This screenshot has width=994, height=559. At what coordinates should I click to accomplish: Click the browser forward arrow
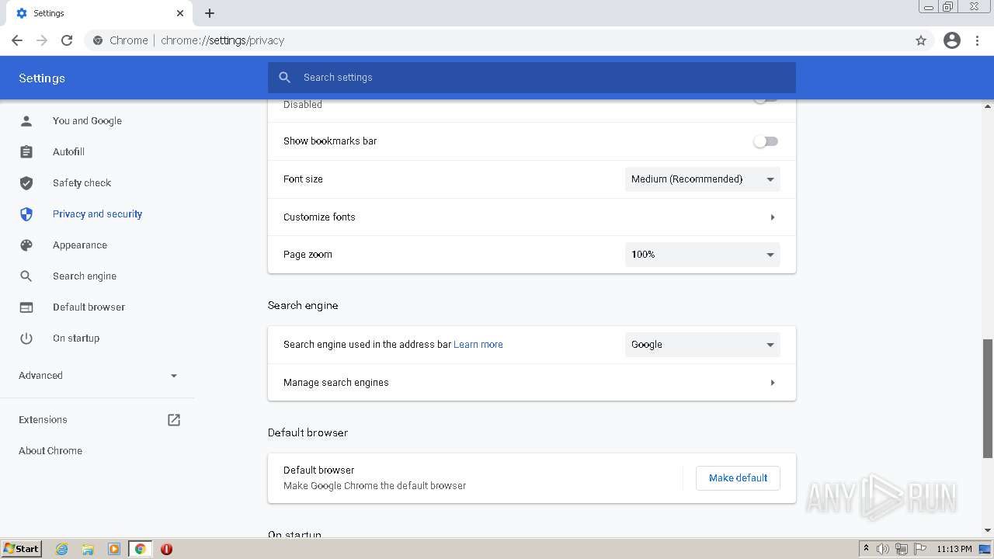[x=42, y=40]
